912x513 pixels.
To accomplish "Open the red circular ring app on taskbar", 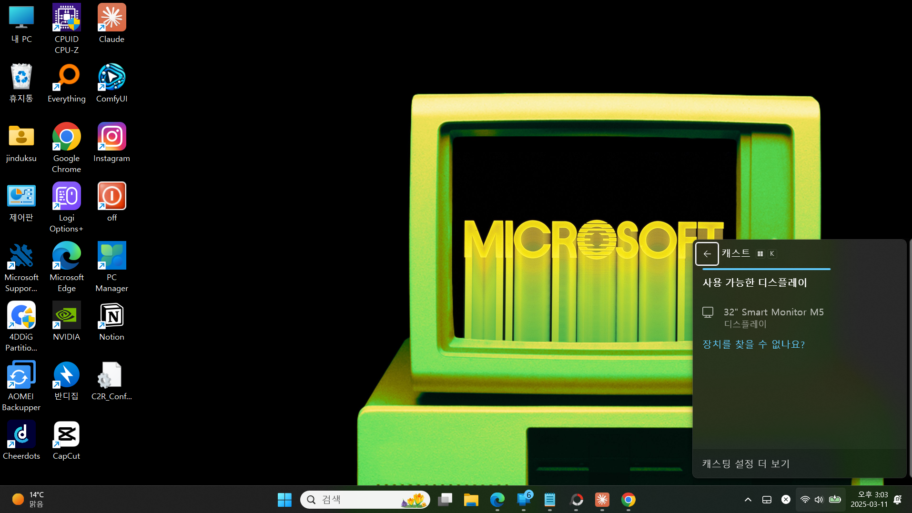I will point(577,500).
